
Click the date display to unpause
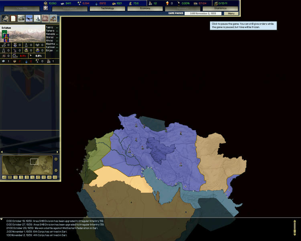tap(203, 13)
